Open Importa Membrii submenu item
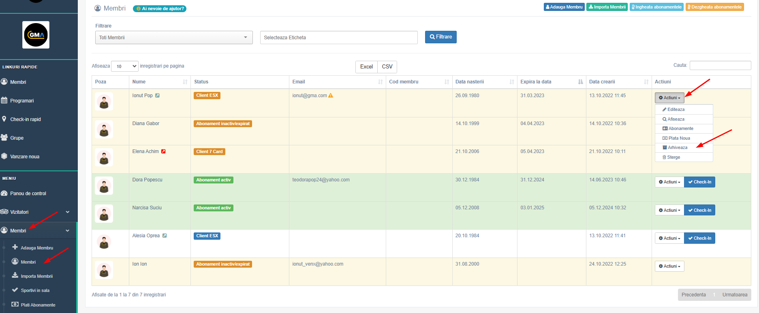This screenshot has width=759, height=313. 36,276
